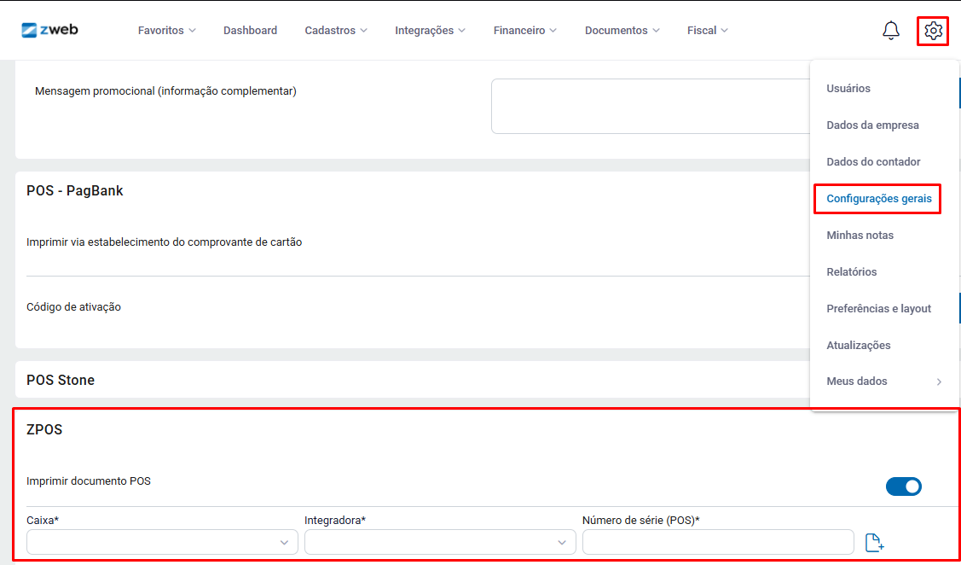Open Preferências e layout
The height and width of the screenshot is (565, 961).
tap(878, 309)
